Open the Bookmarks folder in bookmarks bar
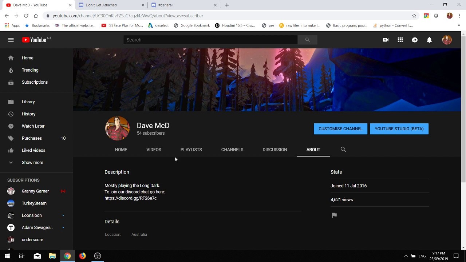466x262 pixels. click(37, 25)
